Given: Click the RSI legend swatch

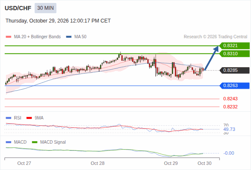Looking at the screenshot, I should tap(9, 118).
